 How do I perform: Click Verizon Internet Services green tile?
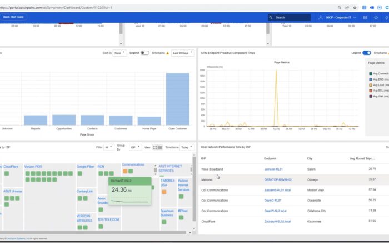[181, 197]
